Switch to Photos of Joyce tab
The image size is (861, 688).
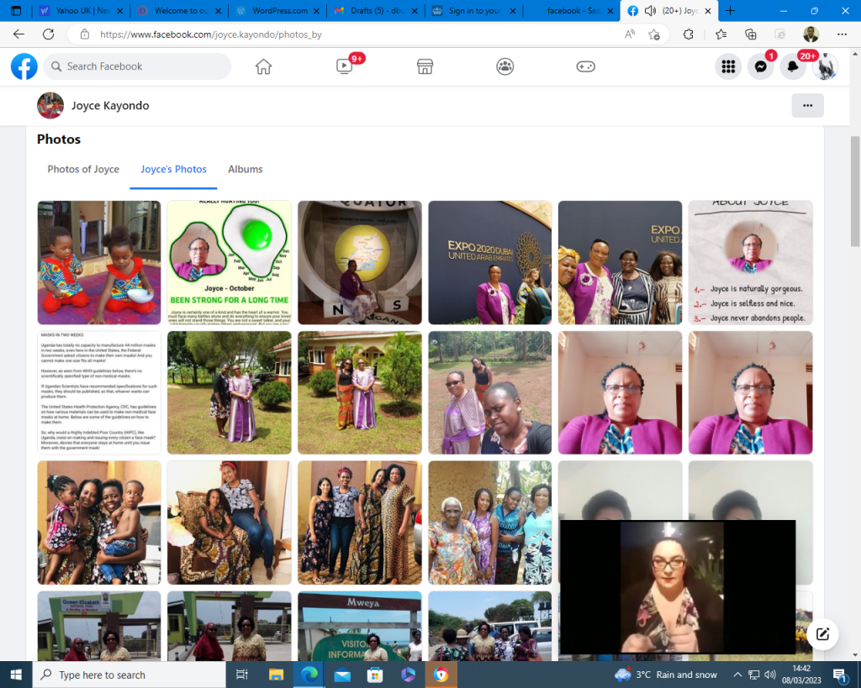83,169
